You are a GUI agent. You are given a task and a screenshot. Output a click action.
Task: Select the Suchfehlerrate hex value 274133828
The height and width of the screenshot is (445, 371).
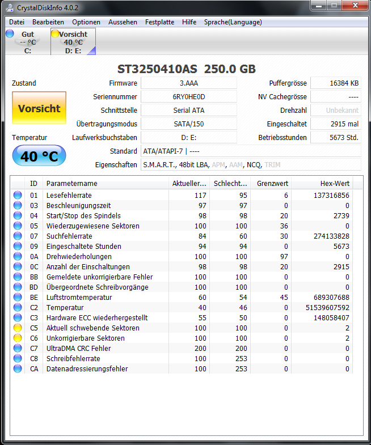coord(331,236)
